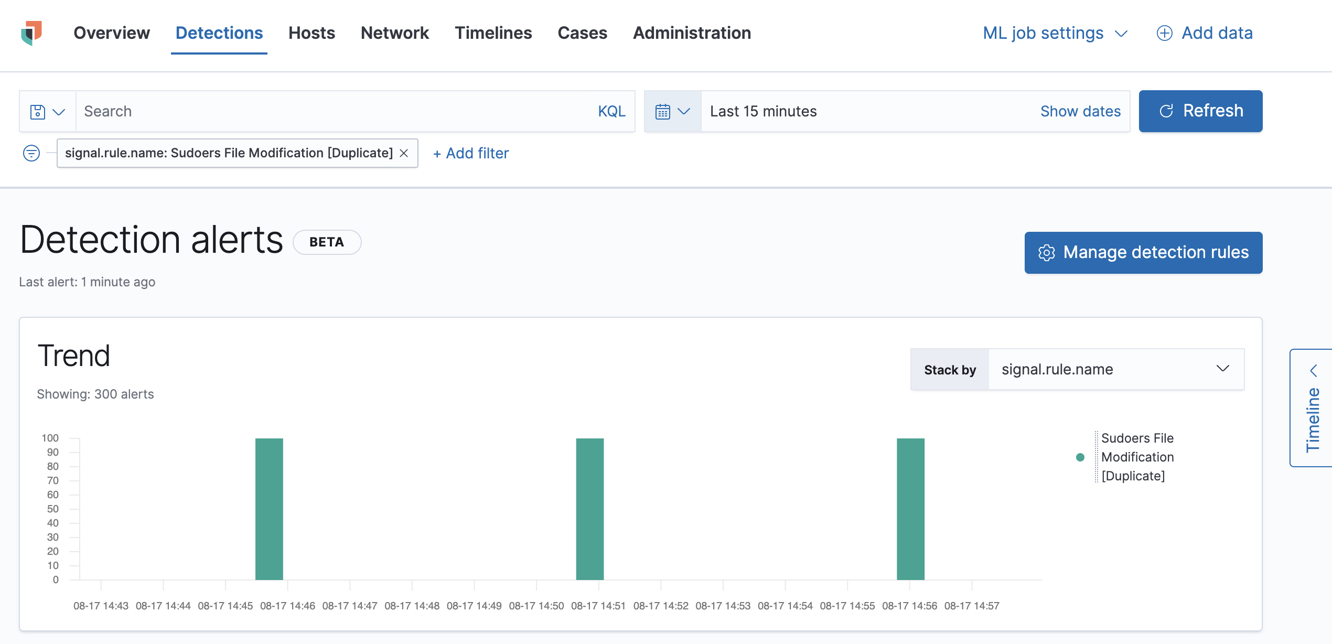Viewport: 1332px width, 644px height.
Task: Expand the calendar date picker dropdown
Action: tap(673, 111)
